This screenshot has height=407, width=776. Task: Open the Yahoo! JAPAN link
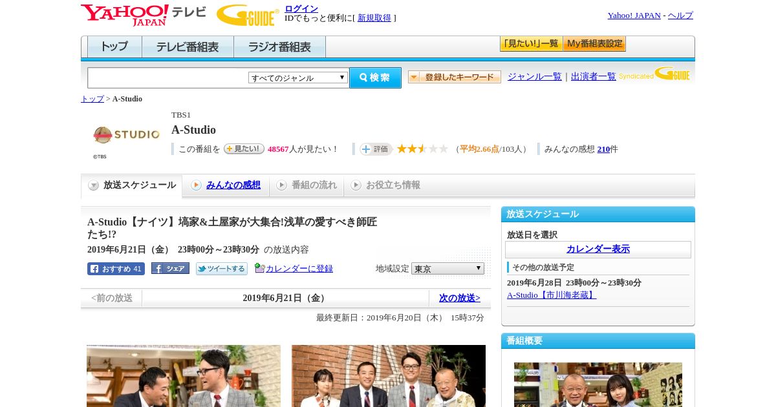coord(634,16)
